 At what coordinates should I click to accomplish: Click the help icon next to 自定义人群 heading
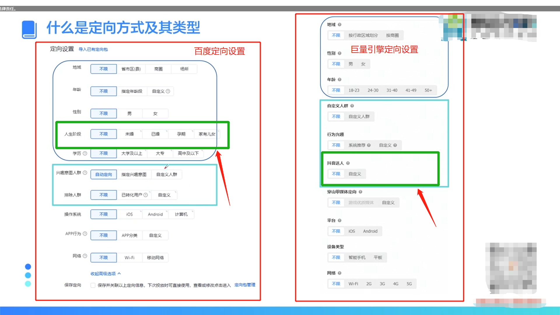pos(352,106)
